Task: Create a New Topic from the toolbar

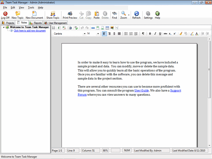Action: click(x=18, y=15)
